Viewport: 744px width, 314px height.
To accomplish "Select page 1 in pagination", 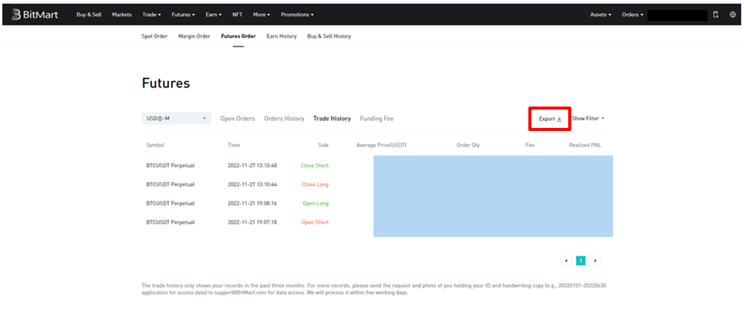I will click(580, 260).
